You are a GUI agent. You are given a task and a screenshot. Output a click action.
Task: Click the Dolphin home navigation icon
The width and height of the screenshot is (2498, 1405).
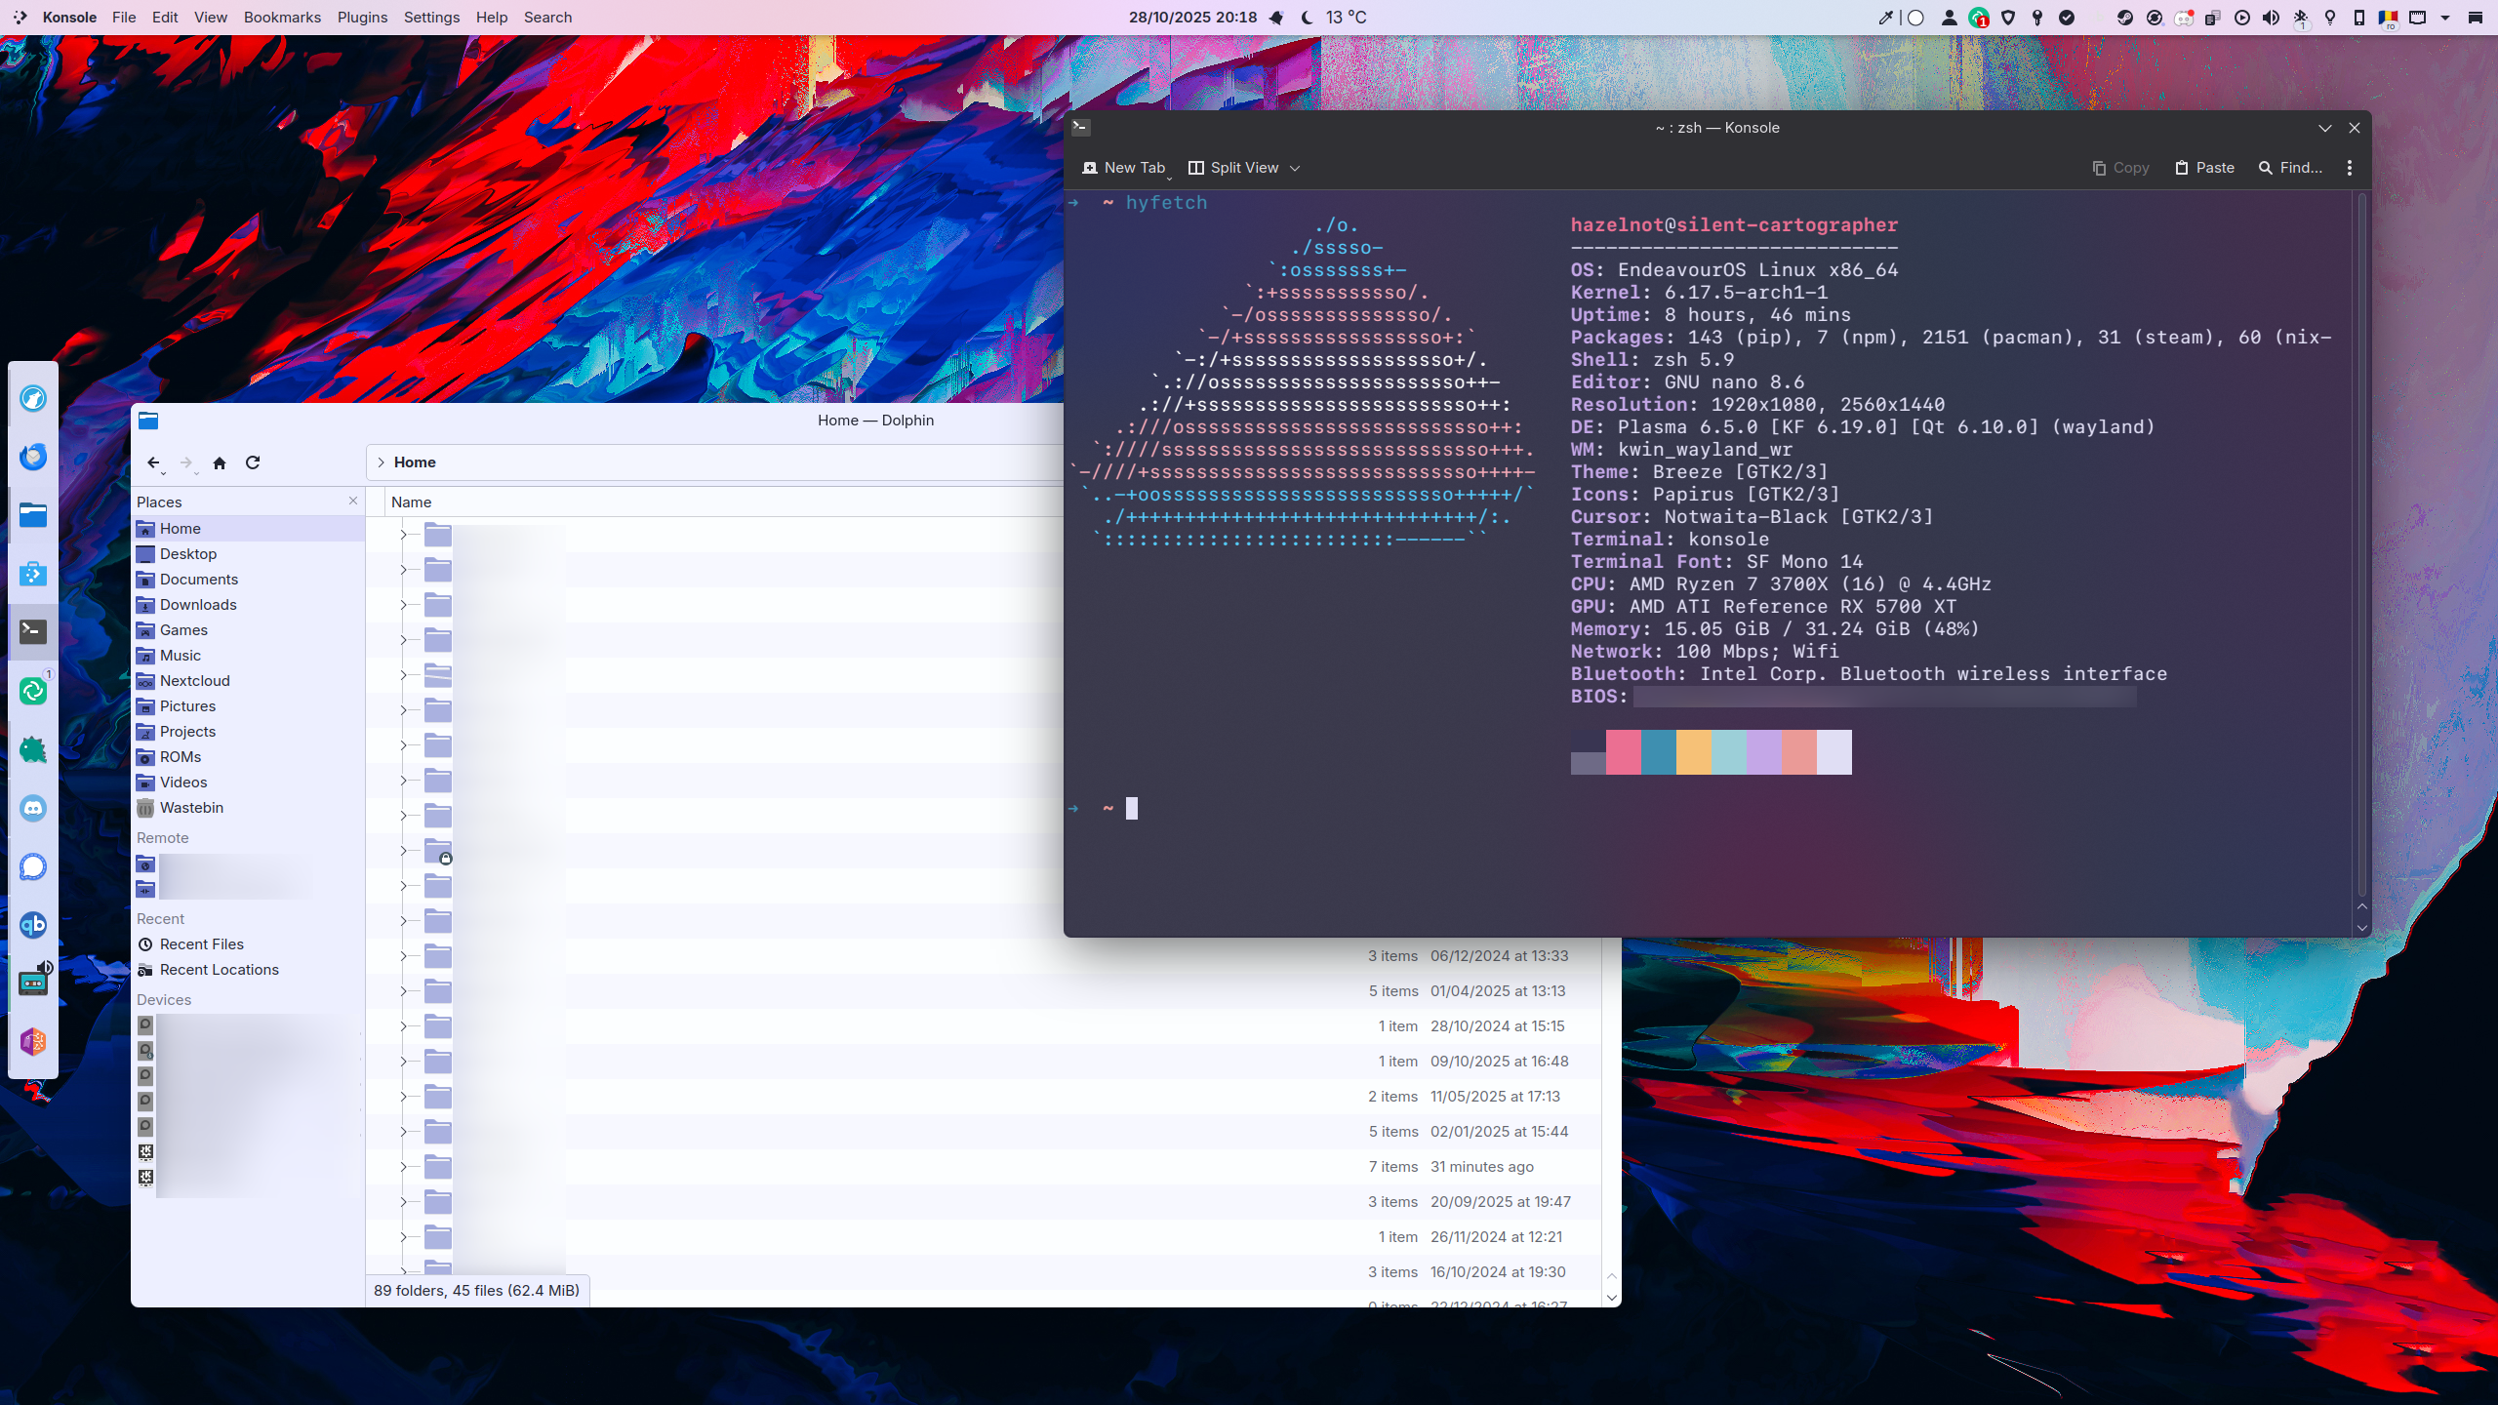(220, 462)
